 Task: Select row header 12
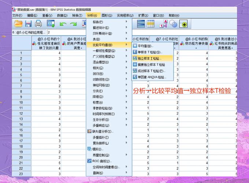click(x=22, y=113)
